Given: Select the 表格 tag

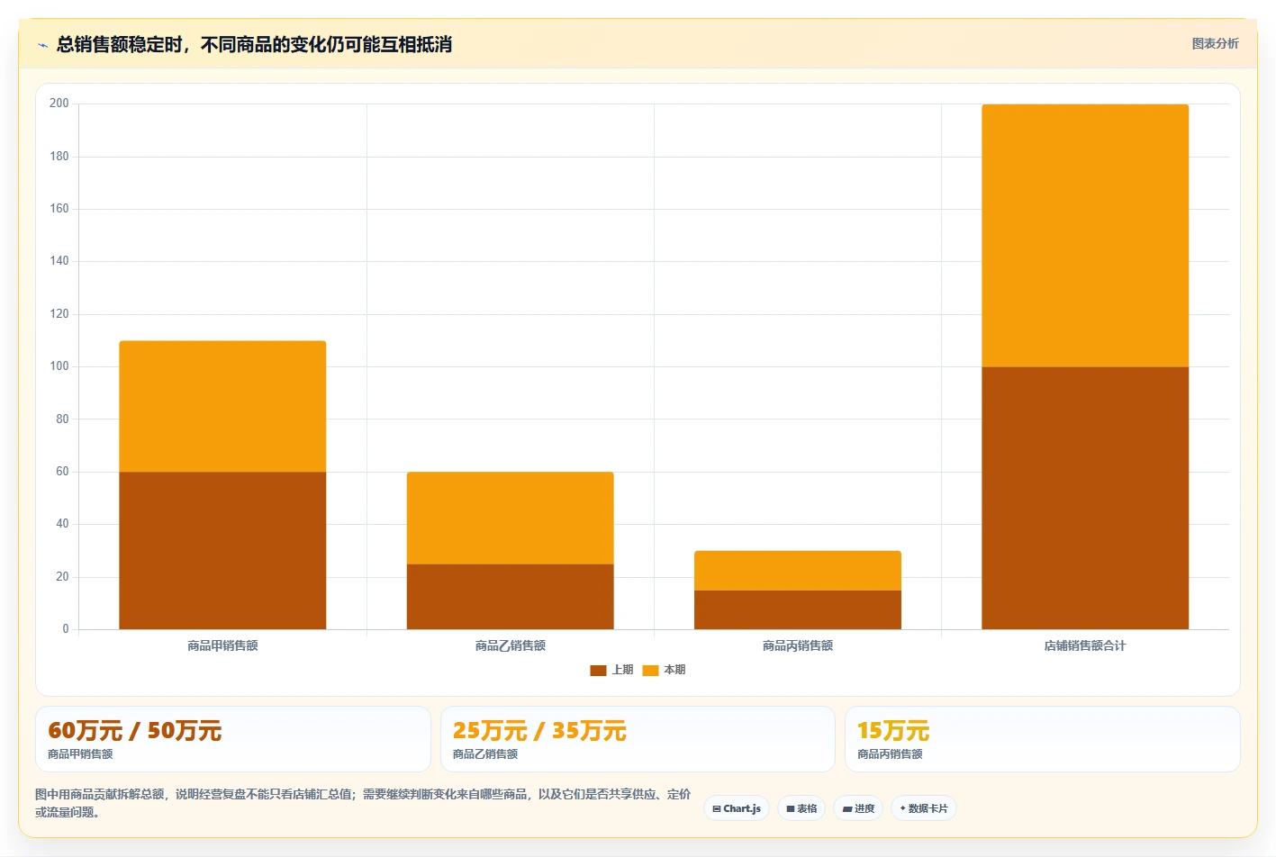Looking at the screenshot, I should point(801,808).
